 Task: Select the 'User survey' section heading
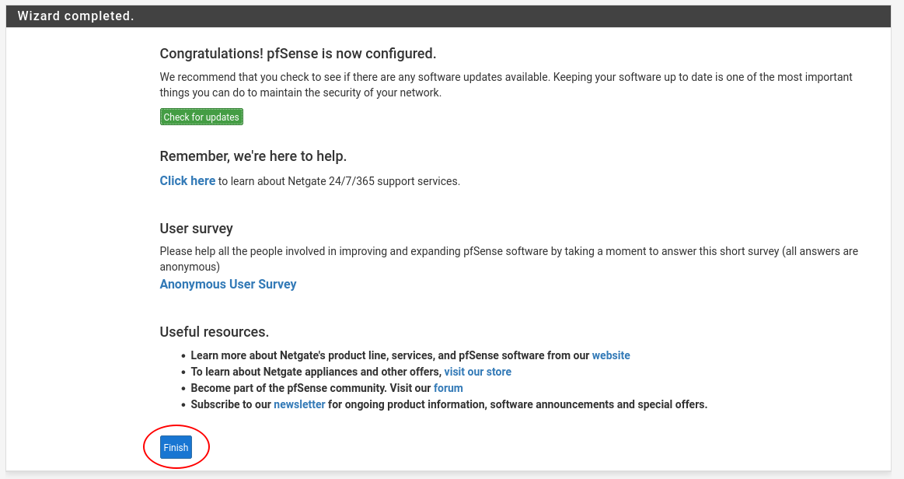(x=196, y=229)
